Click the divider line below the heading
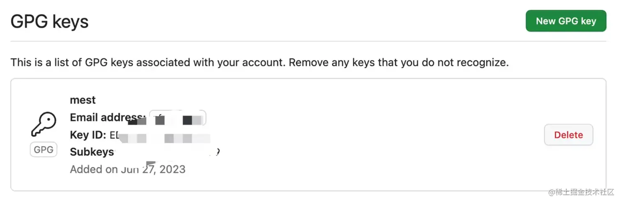The width and height of the screenshot is (621, 203). pos(308,41)
